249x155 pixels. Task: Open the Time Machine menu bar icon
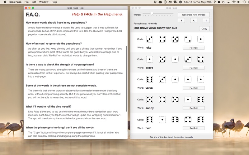coord(244,2)
